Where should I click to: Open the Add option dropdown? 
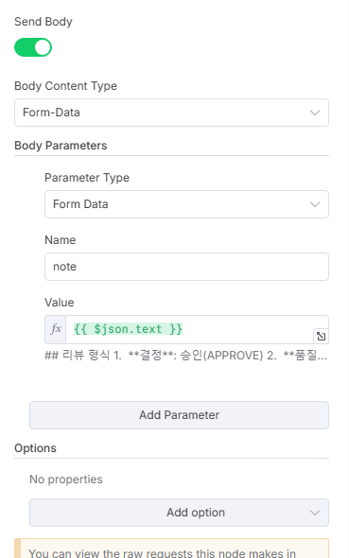(179, 513)
